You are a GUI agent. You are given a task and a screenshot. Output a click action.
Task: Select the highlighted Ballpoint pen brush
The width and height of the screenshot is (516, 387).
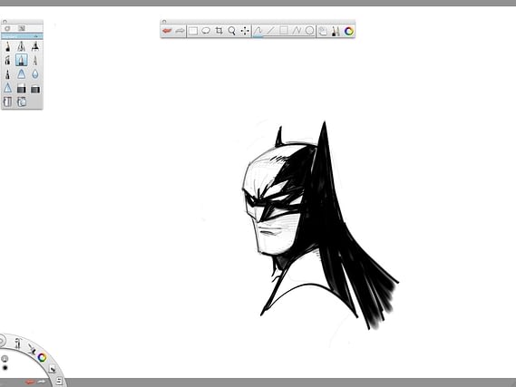tap(22, 60)
